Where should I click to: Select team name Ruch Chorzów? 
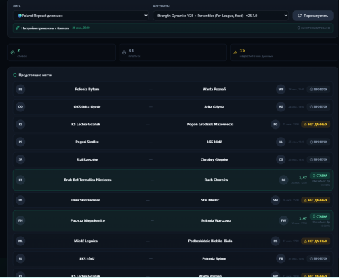click(x=216, y=180)
